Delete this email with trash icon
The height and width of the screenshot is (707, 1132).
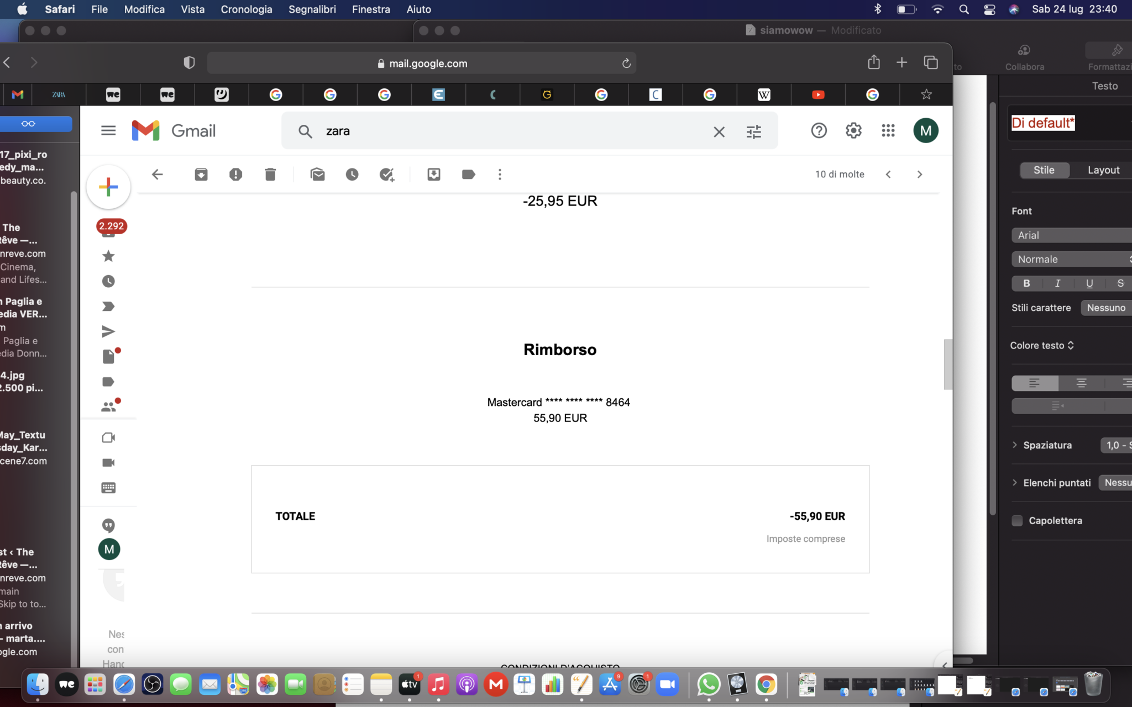pyautogui.click(x=270, y=175)
